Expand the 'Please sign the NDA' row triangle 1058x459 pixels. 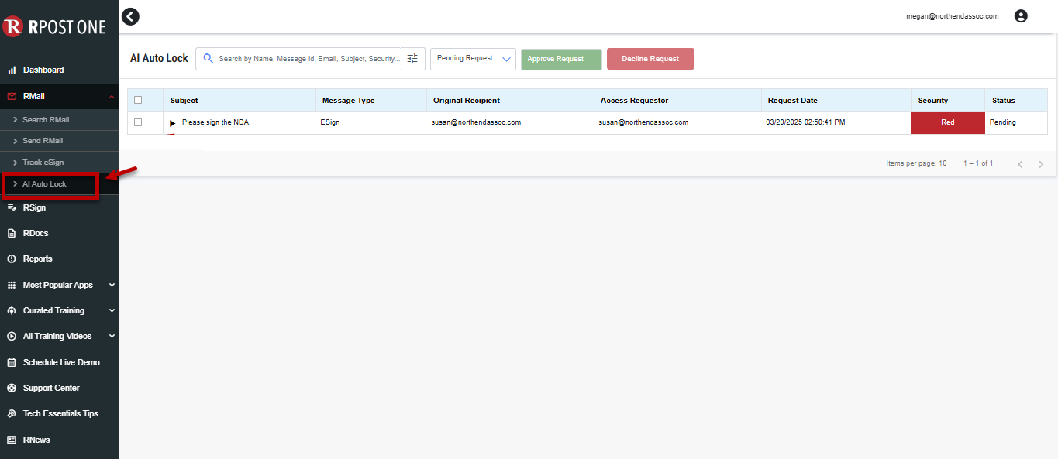tap(173, 123)
